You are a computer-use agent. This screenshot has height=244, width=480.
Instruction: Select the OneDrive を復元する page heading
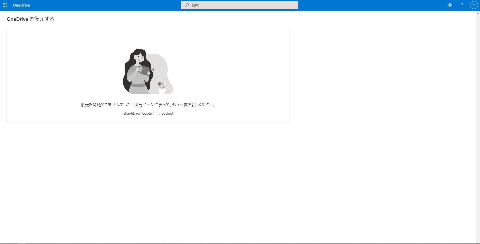pos(30,19)
